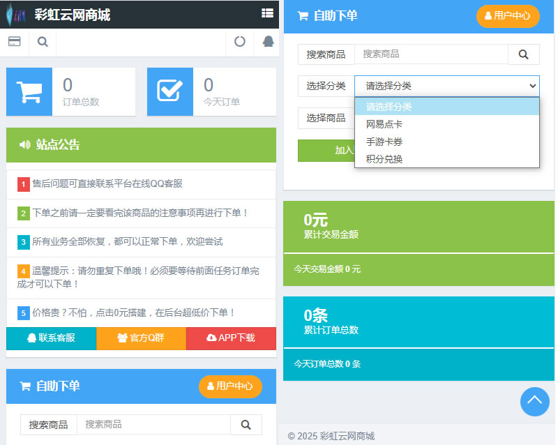The height and width of the screenshot is (445, 558).
Task: Select 网易点卡 from category list
Action: (384, 124)
